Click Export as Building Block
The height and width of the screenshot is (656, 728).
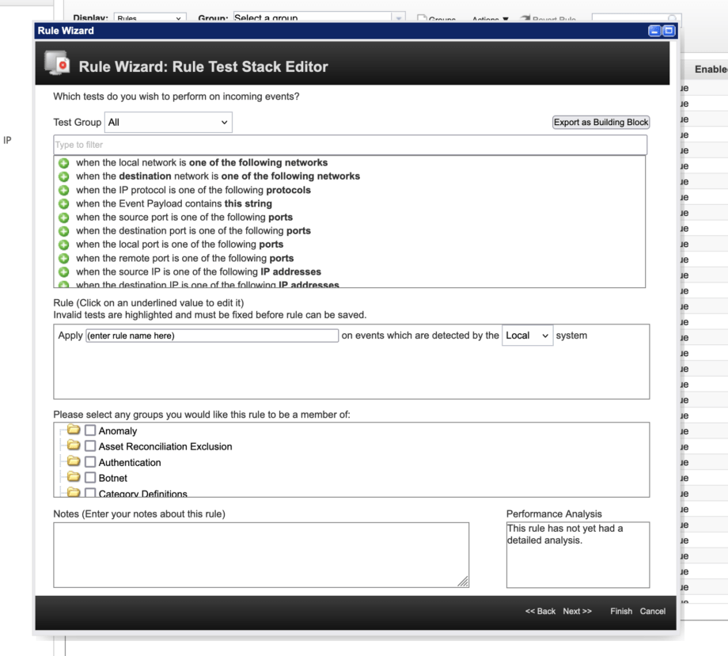601,122
